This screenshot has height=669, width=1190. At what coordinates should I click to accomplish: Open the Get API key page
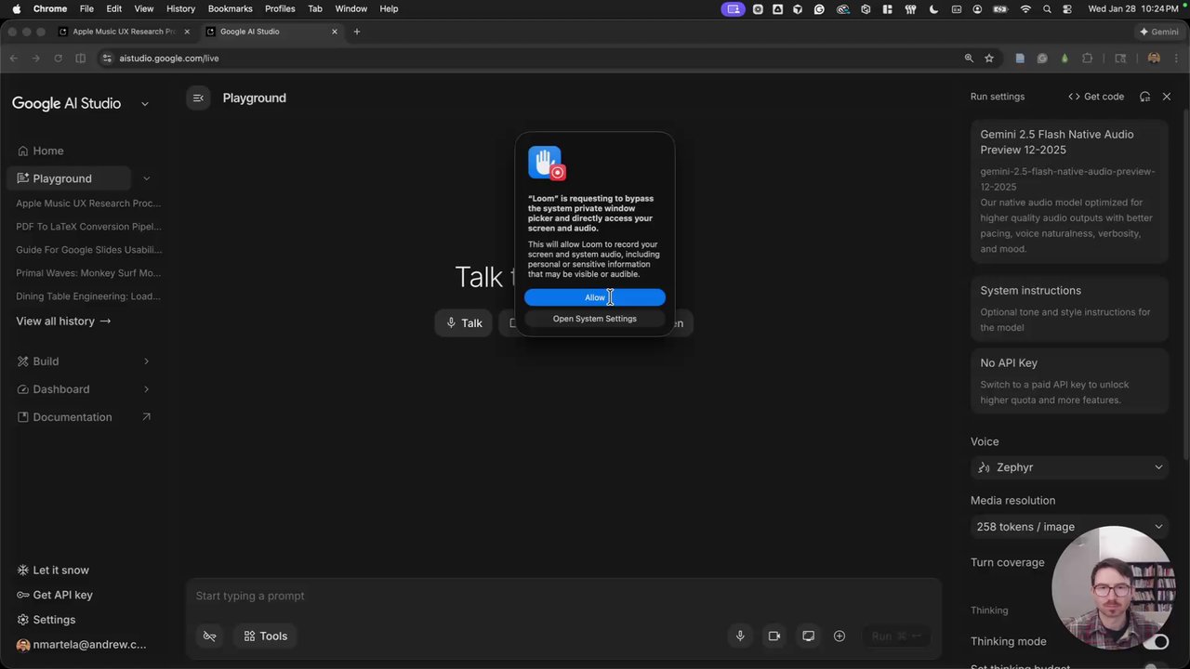tap(55, 595)
